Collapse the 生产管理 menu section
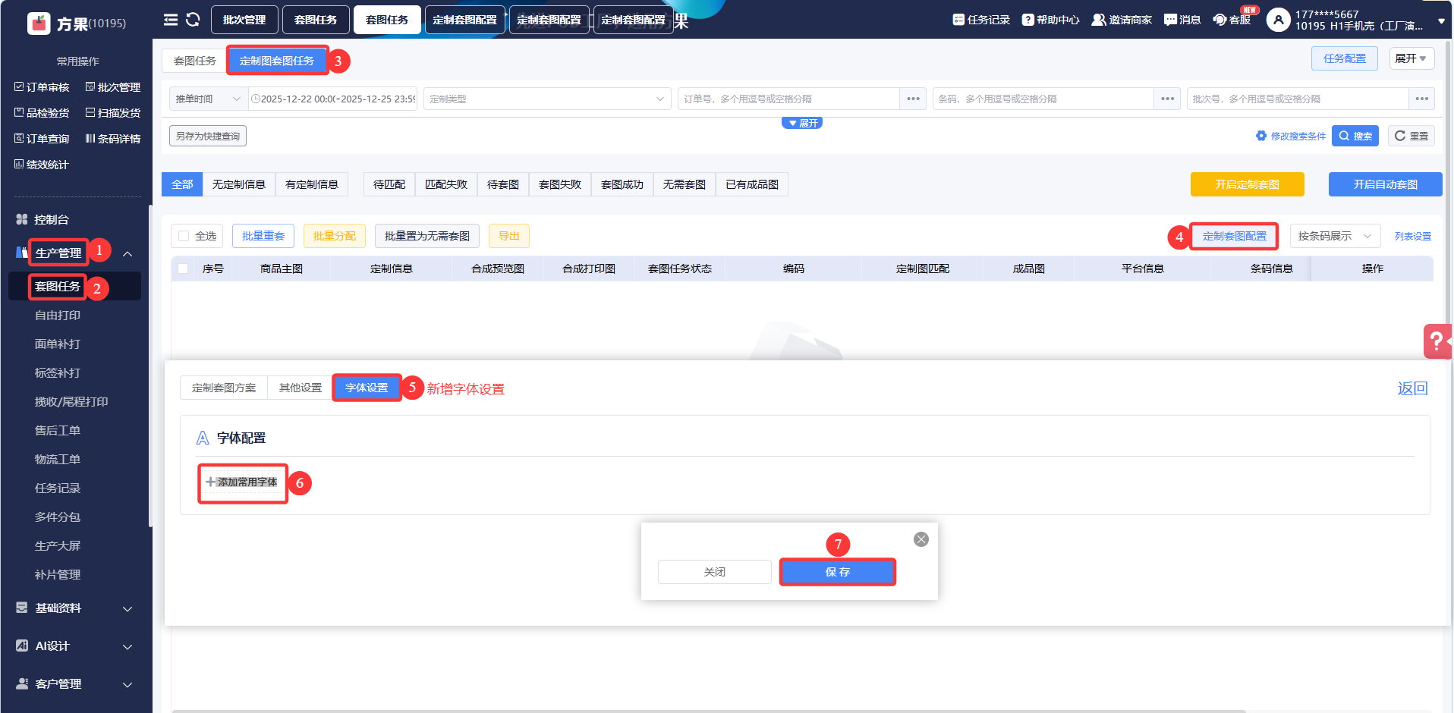 [x=127, y=253]
